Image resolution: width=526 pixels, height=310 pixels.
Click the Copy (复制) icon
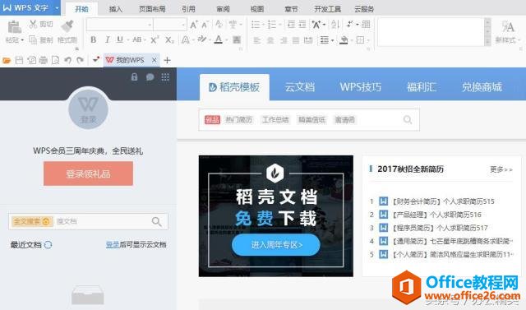33,40
